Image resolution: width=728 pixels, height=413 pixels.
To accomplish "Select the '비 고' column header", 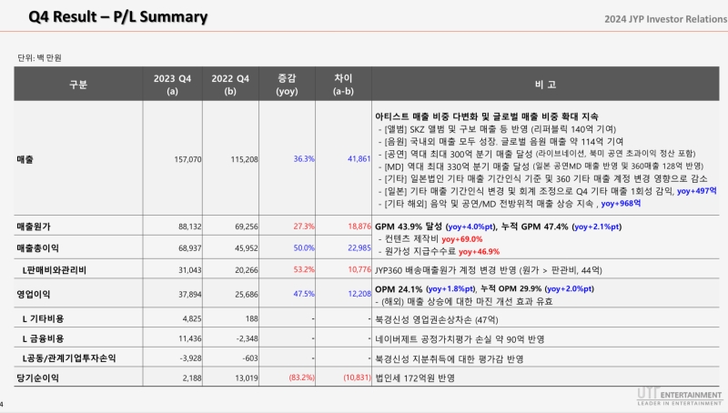I will [x=545, y=85].
